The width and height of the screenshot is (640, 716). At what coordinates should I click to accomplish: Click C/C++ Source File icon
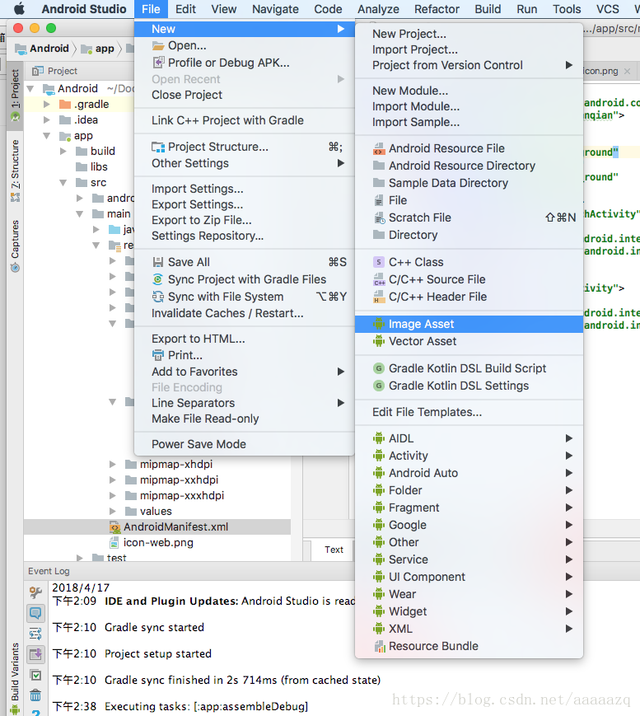pos(379,279)
